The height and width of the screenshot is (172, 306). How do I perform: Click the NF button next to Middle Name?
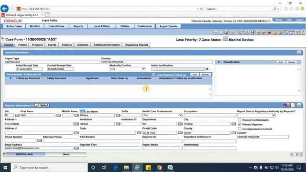pos(76,115)
